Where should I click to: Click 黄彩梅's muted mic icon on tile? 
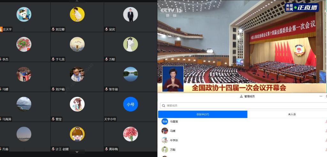tap(106, 149)
